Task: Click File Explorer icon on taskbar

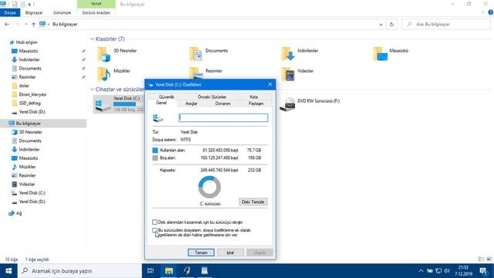Action: [x=169, y=271]
